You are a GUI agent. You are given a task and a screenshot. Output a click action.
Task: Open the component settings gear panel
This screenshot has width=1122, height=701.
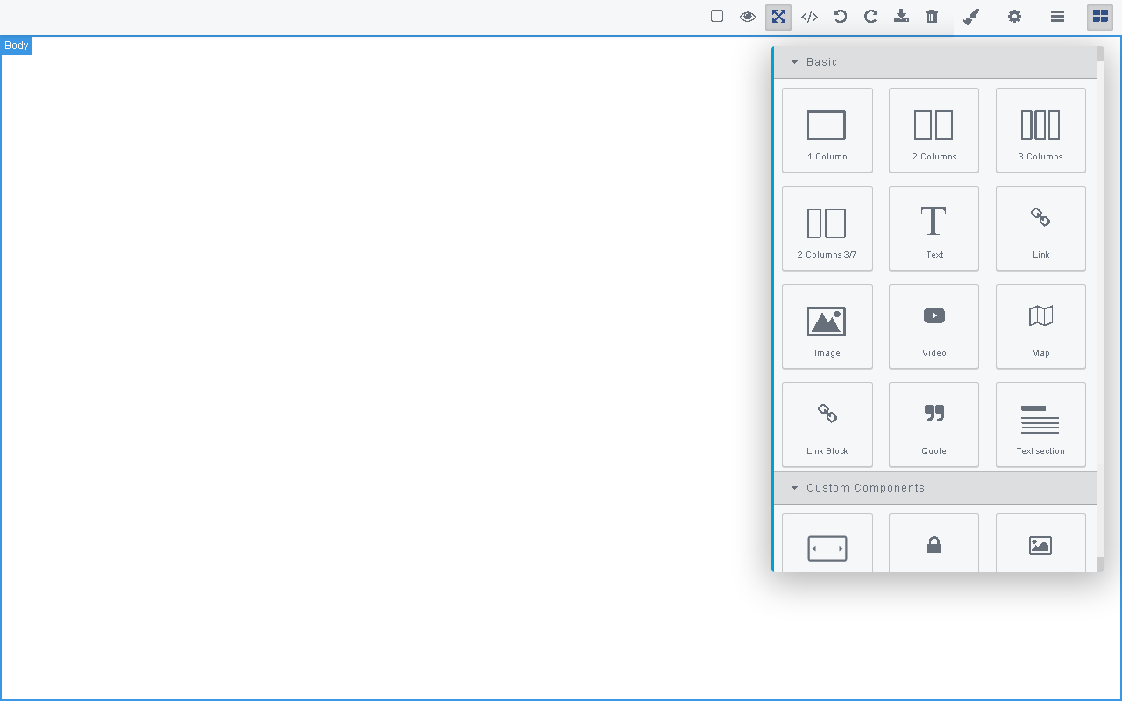coord(1014,17)
